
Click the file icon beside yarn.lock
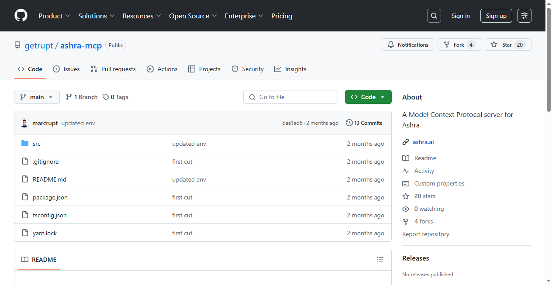[x=25, y=233]
